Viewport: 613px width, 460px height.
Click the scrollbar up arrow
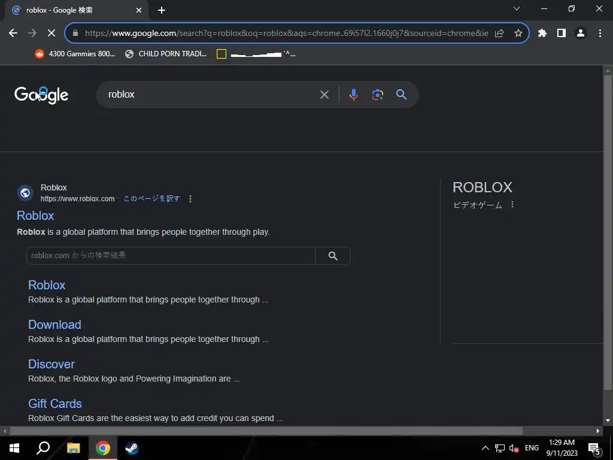coord(608,71)
